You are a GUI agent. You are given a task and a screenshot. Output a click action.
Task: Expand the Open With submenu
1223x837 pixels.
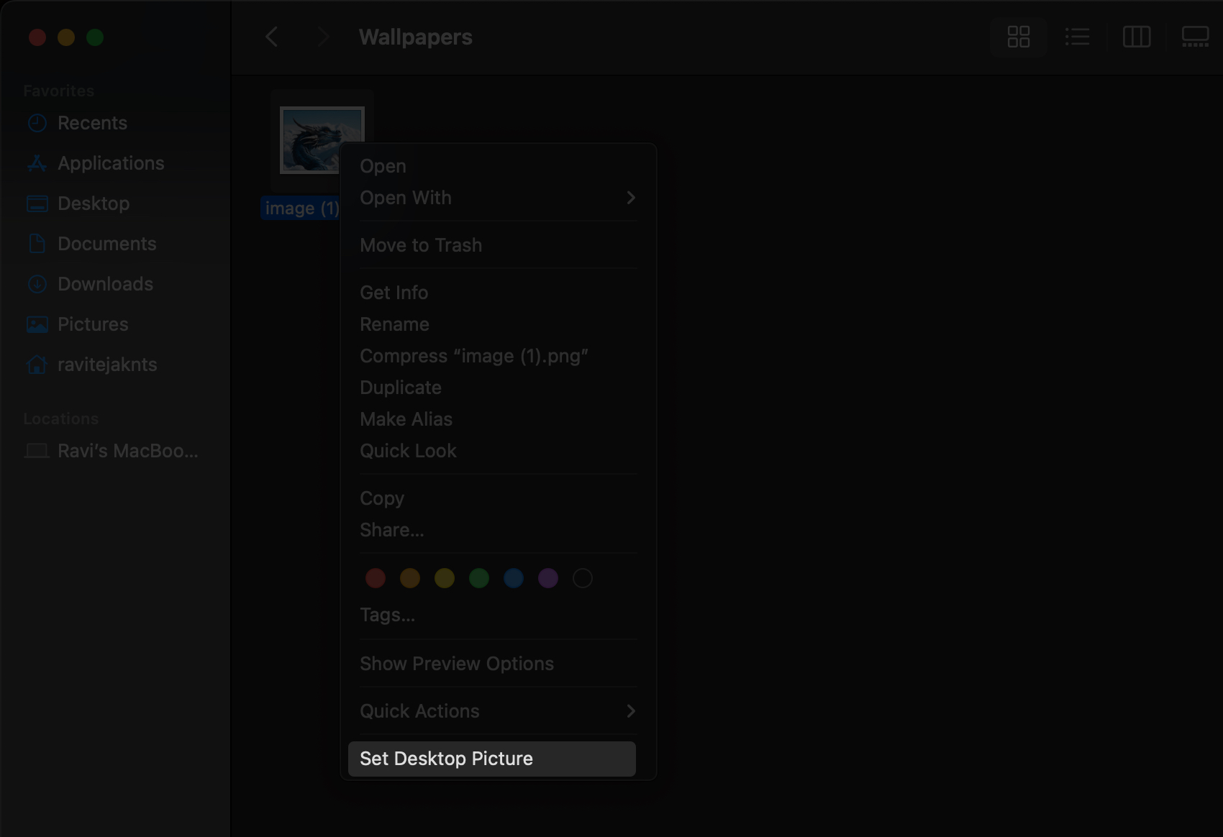point(497,198)
